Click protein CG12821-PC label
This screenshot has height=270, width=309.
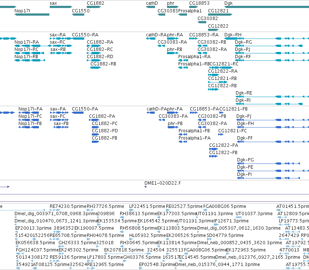tap(232, 130)
